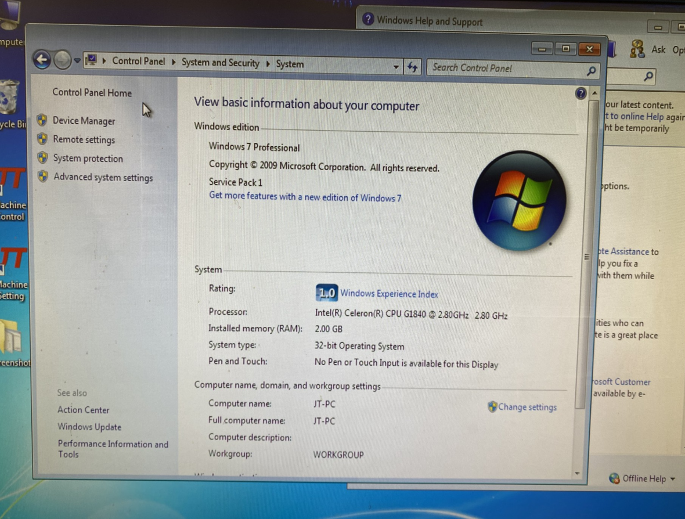Open the recent pages dropdown beside the forward arrow
Image resolution: width=685 pixels, height=519 pixels.
pos(77,61)
